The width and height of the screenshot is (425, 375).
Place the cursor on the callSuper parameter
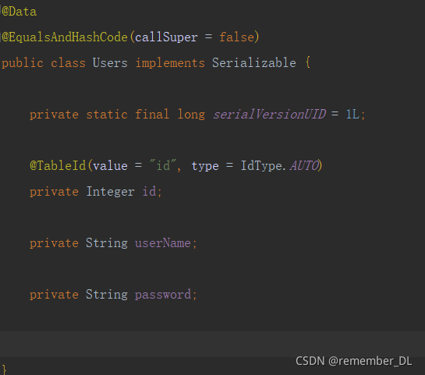(166, 37)
